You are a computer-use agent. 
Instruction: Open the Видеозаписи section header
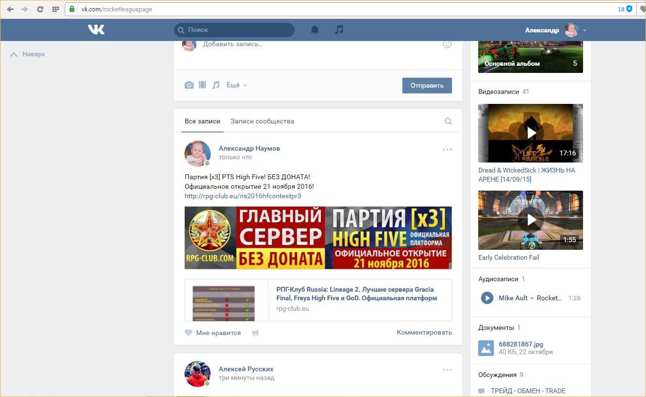point(499,92)
